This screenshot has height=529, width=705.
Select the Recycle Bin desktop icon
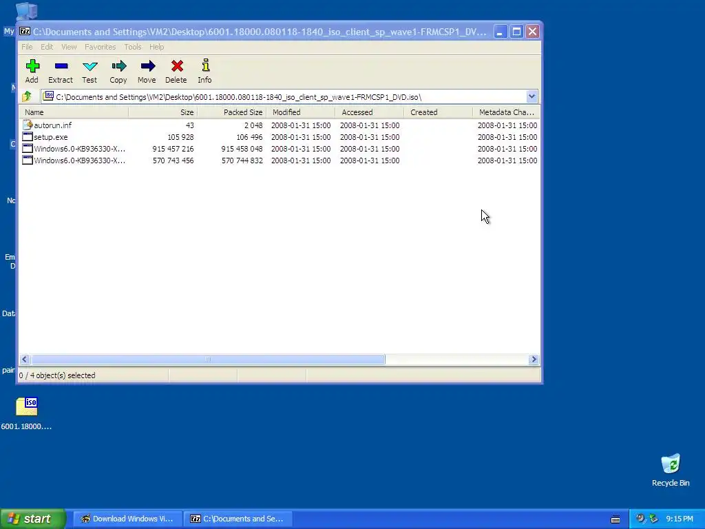(671, 470)
